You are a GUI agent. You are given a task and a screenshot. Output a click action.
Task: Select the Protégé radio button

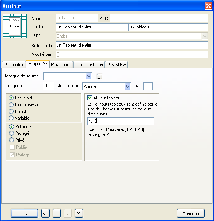click(11, 133)
